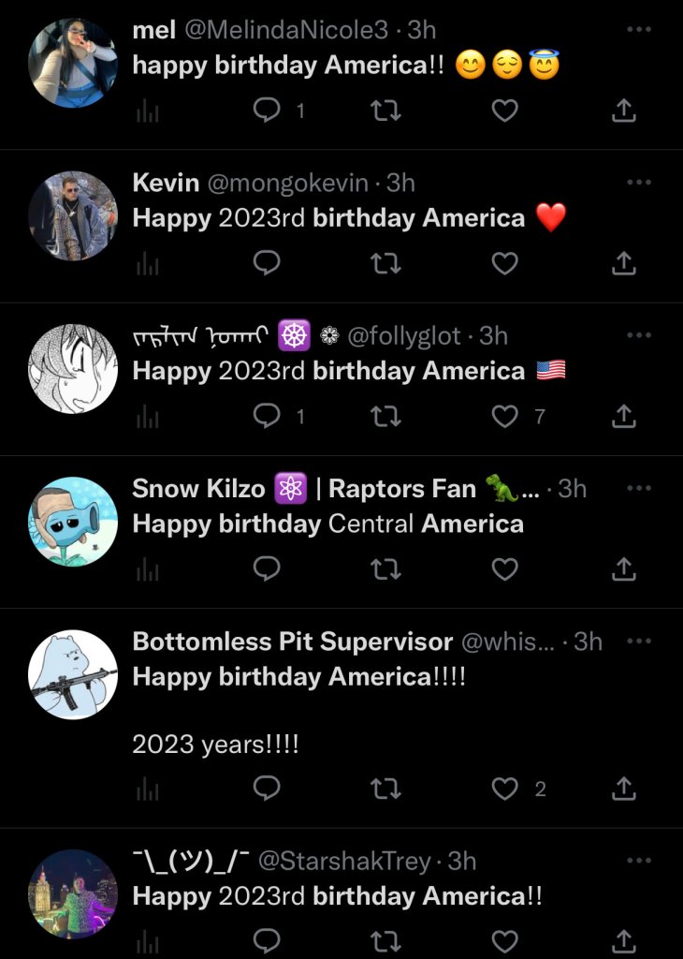Share the @follyglot tweet
The height and width of the screenshot is (959, 683).
point(623,417)
